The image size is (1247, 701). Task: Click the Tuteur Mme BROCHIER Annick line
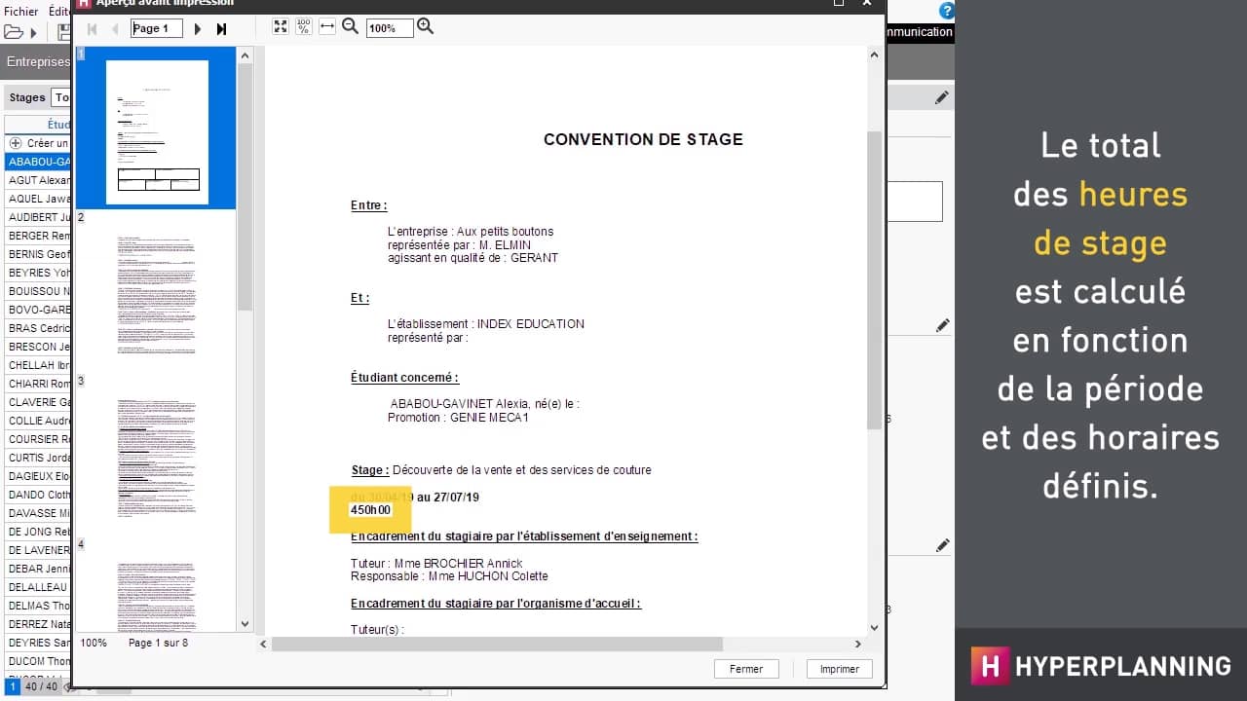point(436,564)
